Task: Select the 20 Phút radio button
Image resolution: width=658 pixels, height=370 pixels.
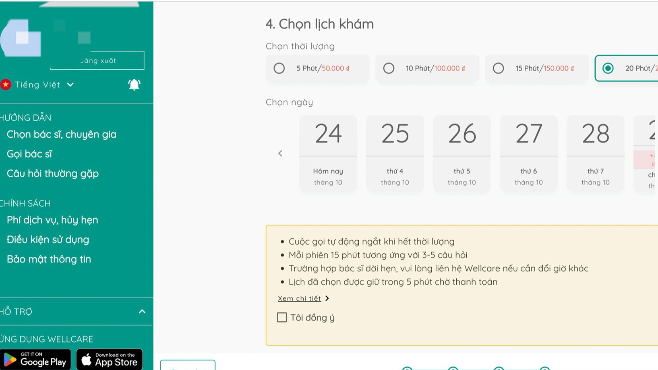Action: [608, 68]
